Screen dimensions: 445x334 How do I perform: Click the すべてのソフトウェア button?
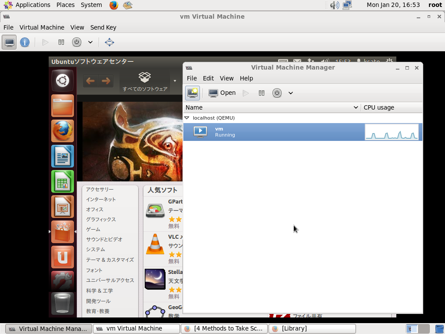[145, 81]
